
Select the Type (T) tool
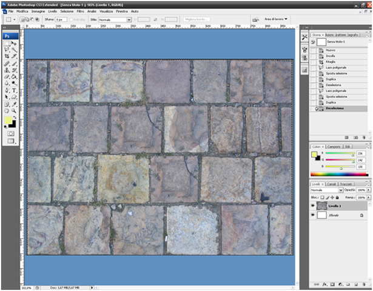pyautogui.click(x=14, y=90)
